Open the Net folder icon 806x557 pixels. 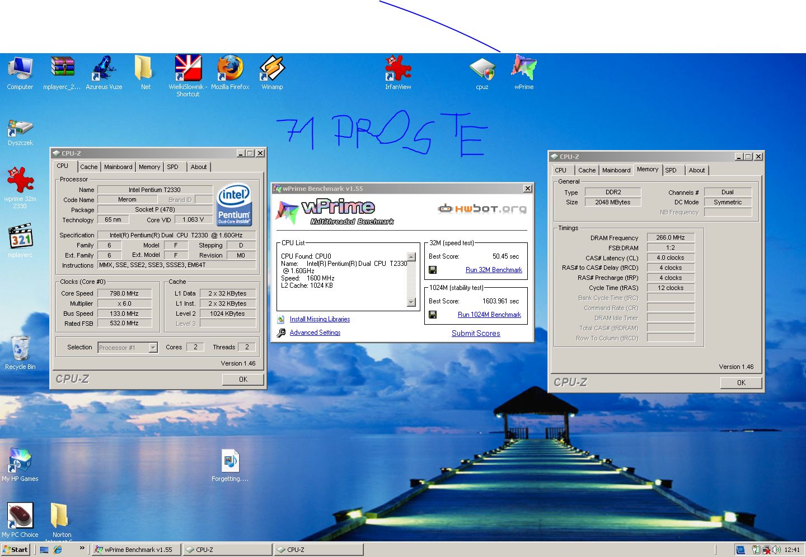[144, 68]
